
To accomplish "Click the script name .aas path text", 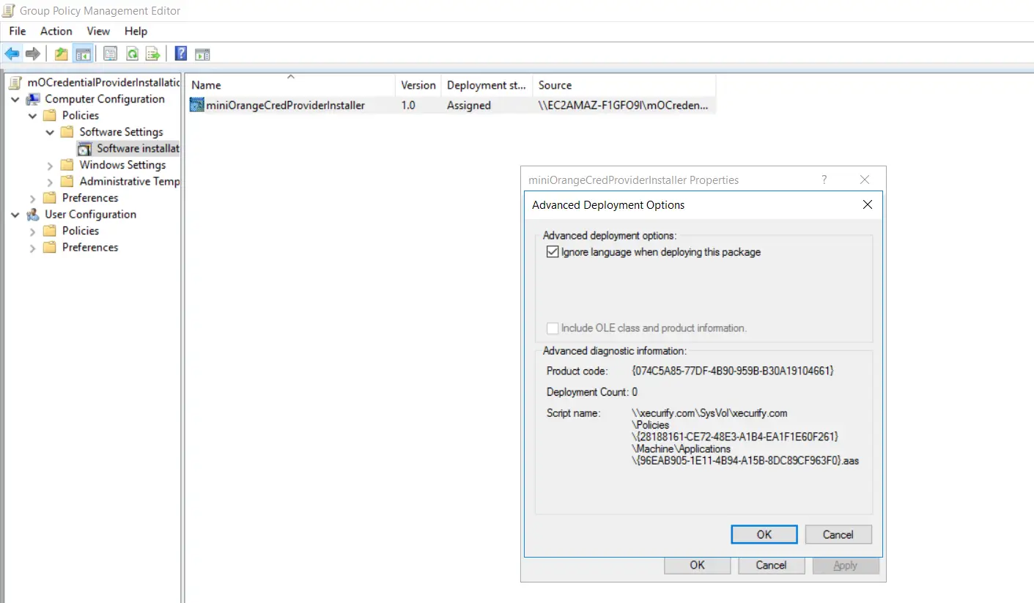I will (x=745, y=437).
